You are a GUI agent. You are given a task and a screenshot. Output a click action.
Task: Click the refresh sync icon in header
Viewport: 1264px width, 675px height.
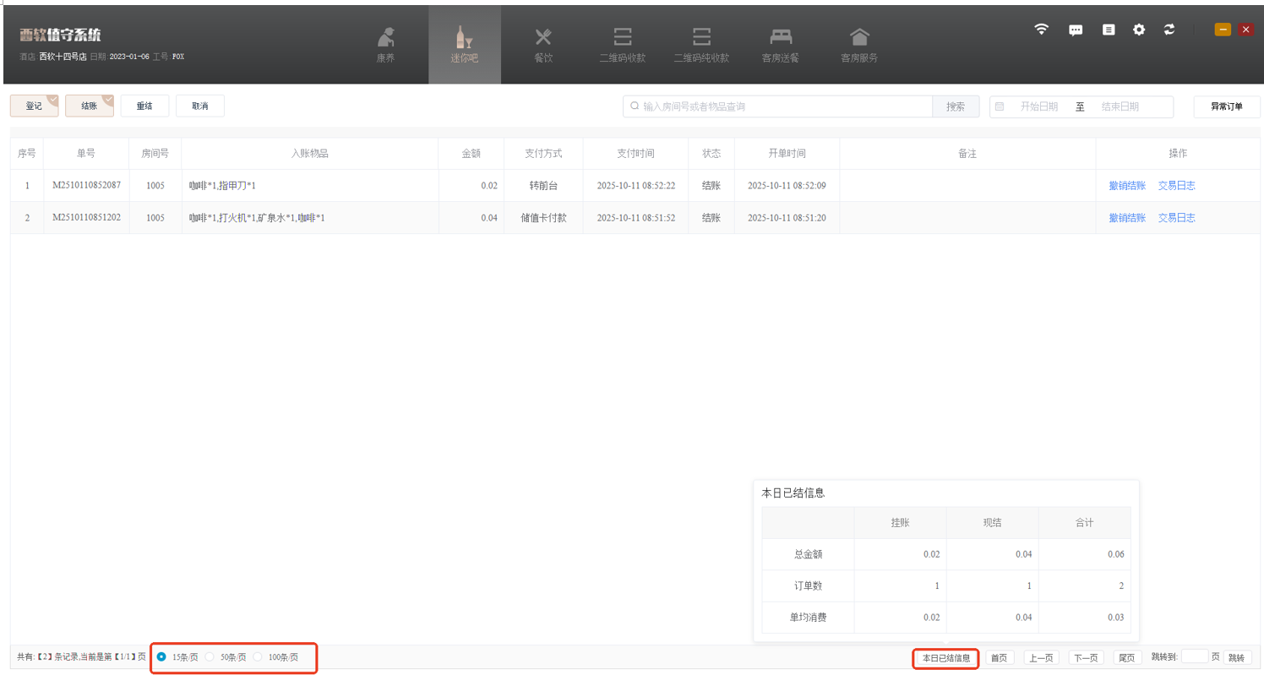click(x=1169, y=30)
